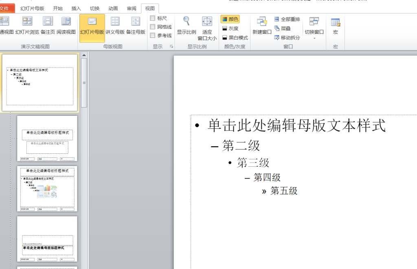Open the 插入 ribbon tab

[x=76, y=9]
